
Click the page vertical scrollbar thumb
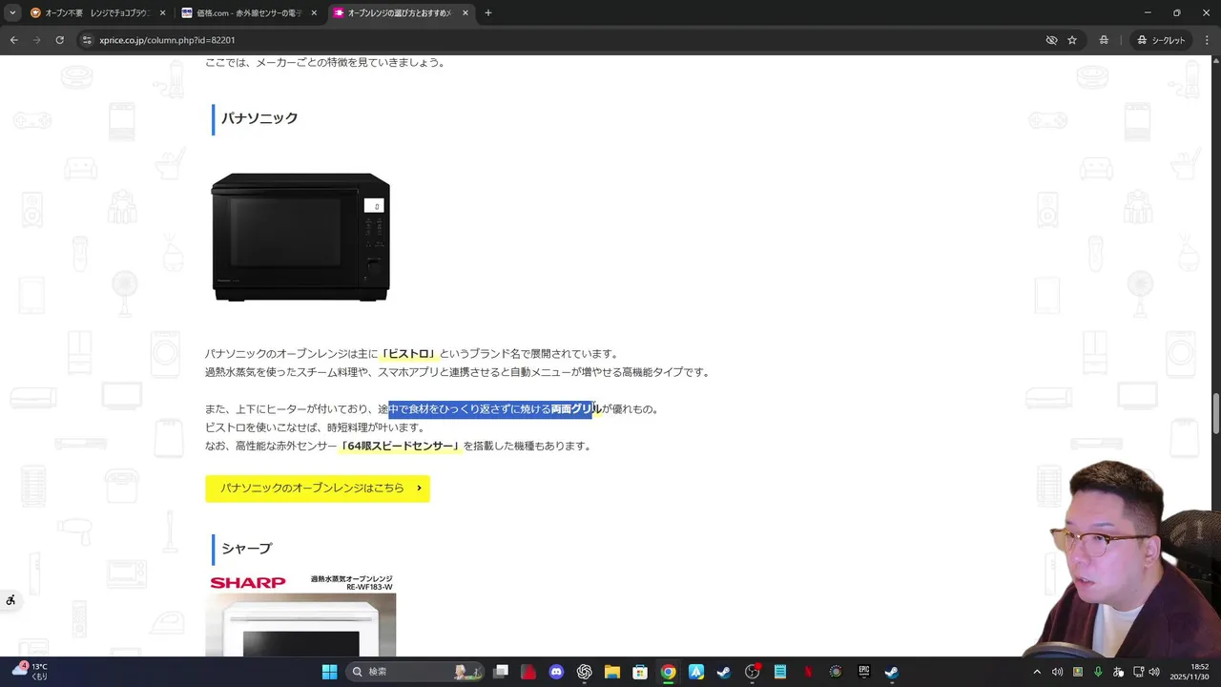point(1215,412)
